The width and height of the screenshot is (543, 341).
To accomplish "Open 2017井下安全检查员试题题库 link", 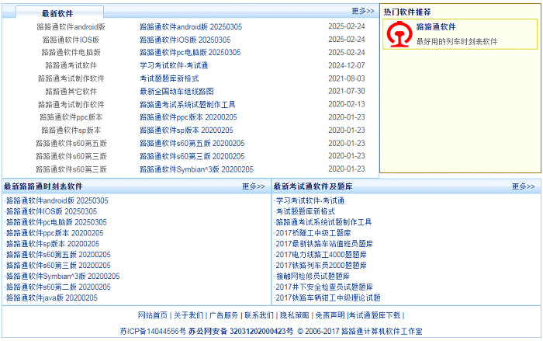I will [x=324, y=287].
